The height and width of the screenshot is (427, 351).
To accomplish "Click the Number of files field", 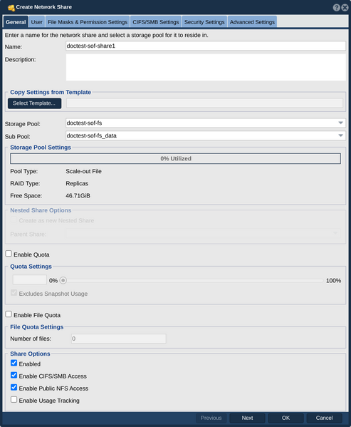I will click(x=118, y=339).
